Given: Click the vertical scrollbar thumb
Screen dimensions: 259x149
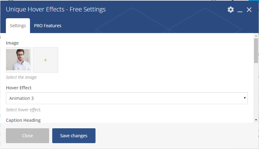Looking at the screenshot, I should point(256,51).
